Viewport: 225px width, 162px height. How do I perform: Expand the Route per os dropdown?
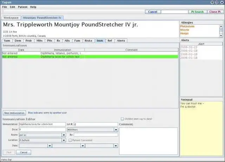click(x=64, y=135)
